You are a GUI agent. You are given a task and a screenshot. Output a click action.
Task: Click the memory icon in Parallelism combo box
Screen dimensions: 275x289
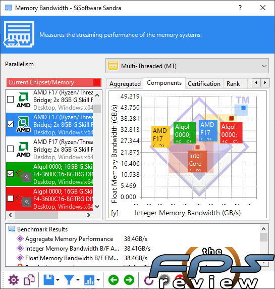click(113, 66)
